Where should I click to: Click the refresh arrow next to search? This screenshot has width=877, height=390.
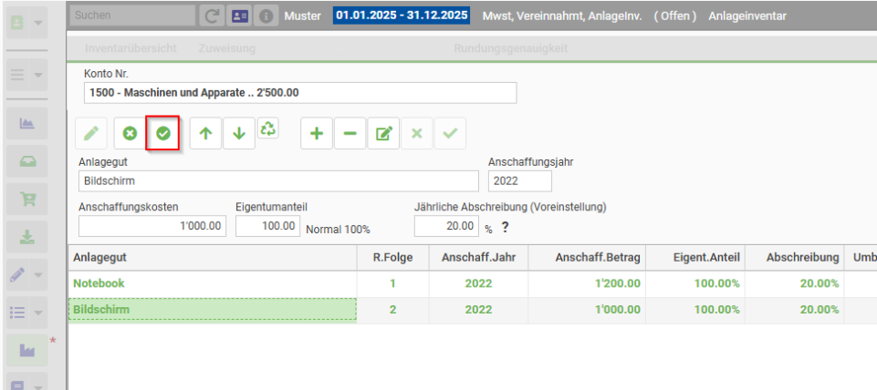coord(212,16)
